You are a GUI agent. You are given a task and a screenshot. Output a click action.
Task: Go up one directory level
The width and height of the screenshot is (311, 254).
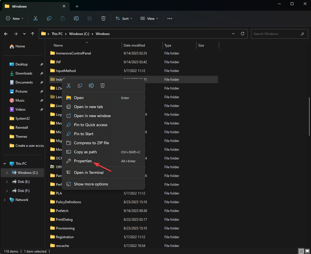click(33, 34)
